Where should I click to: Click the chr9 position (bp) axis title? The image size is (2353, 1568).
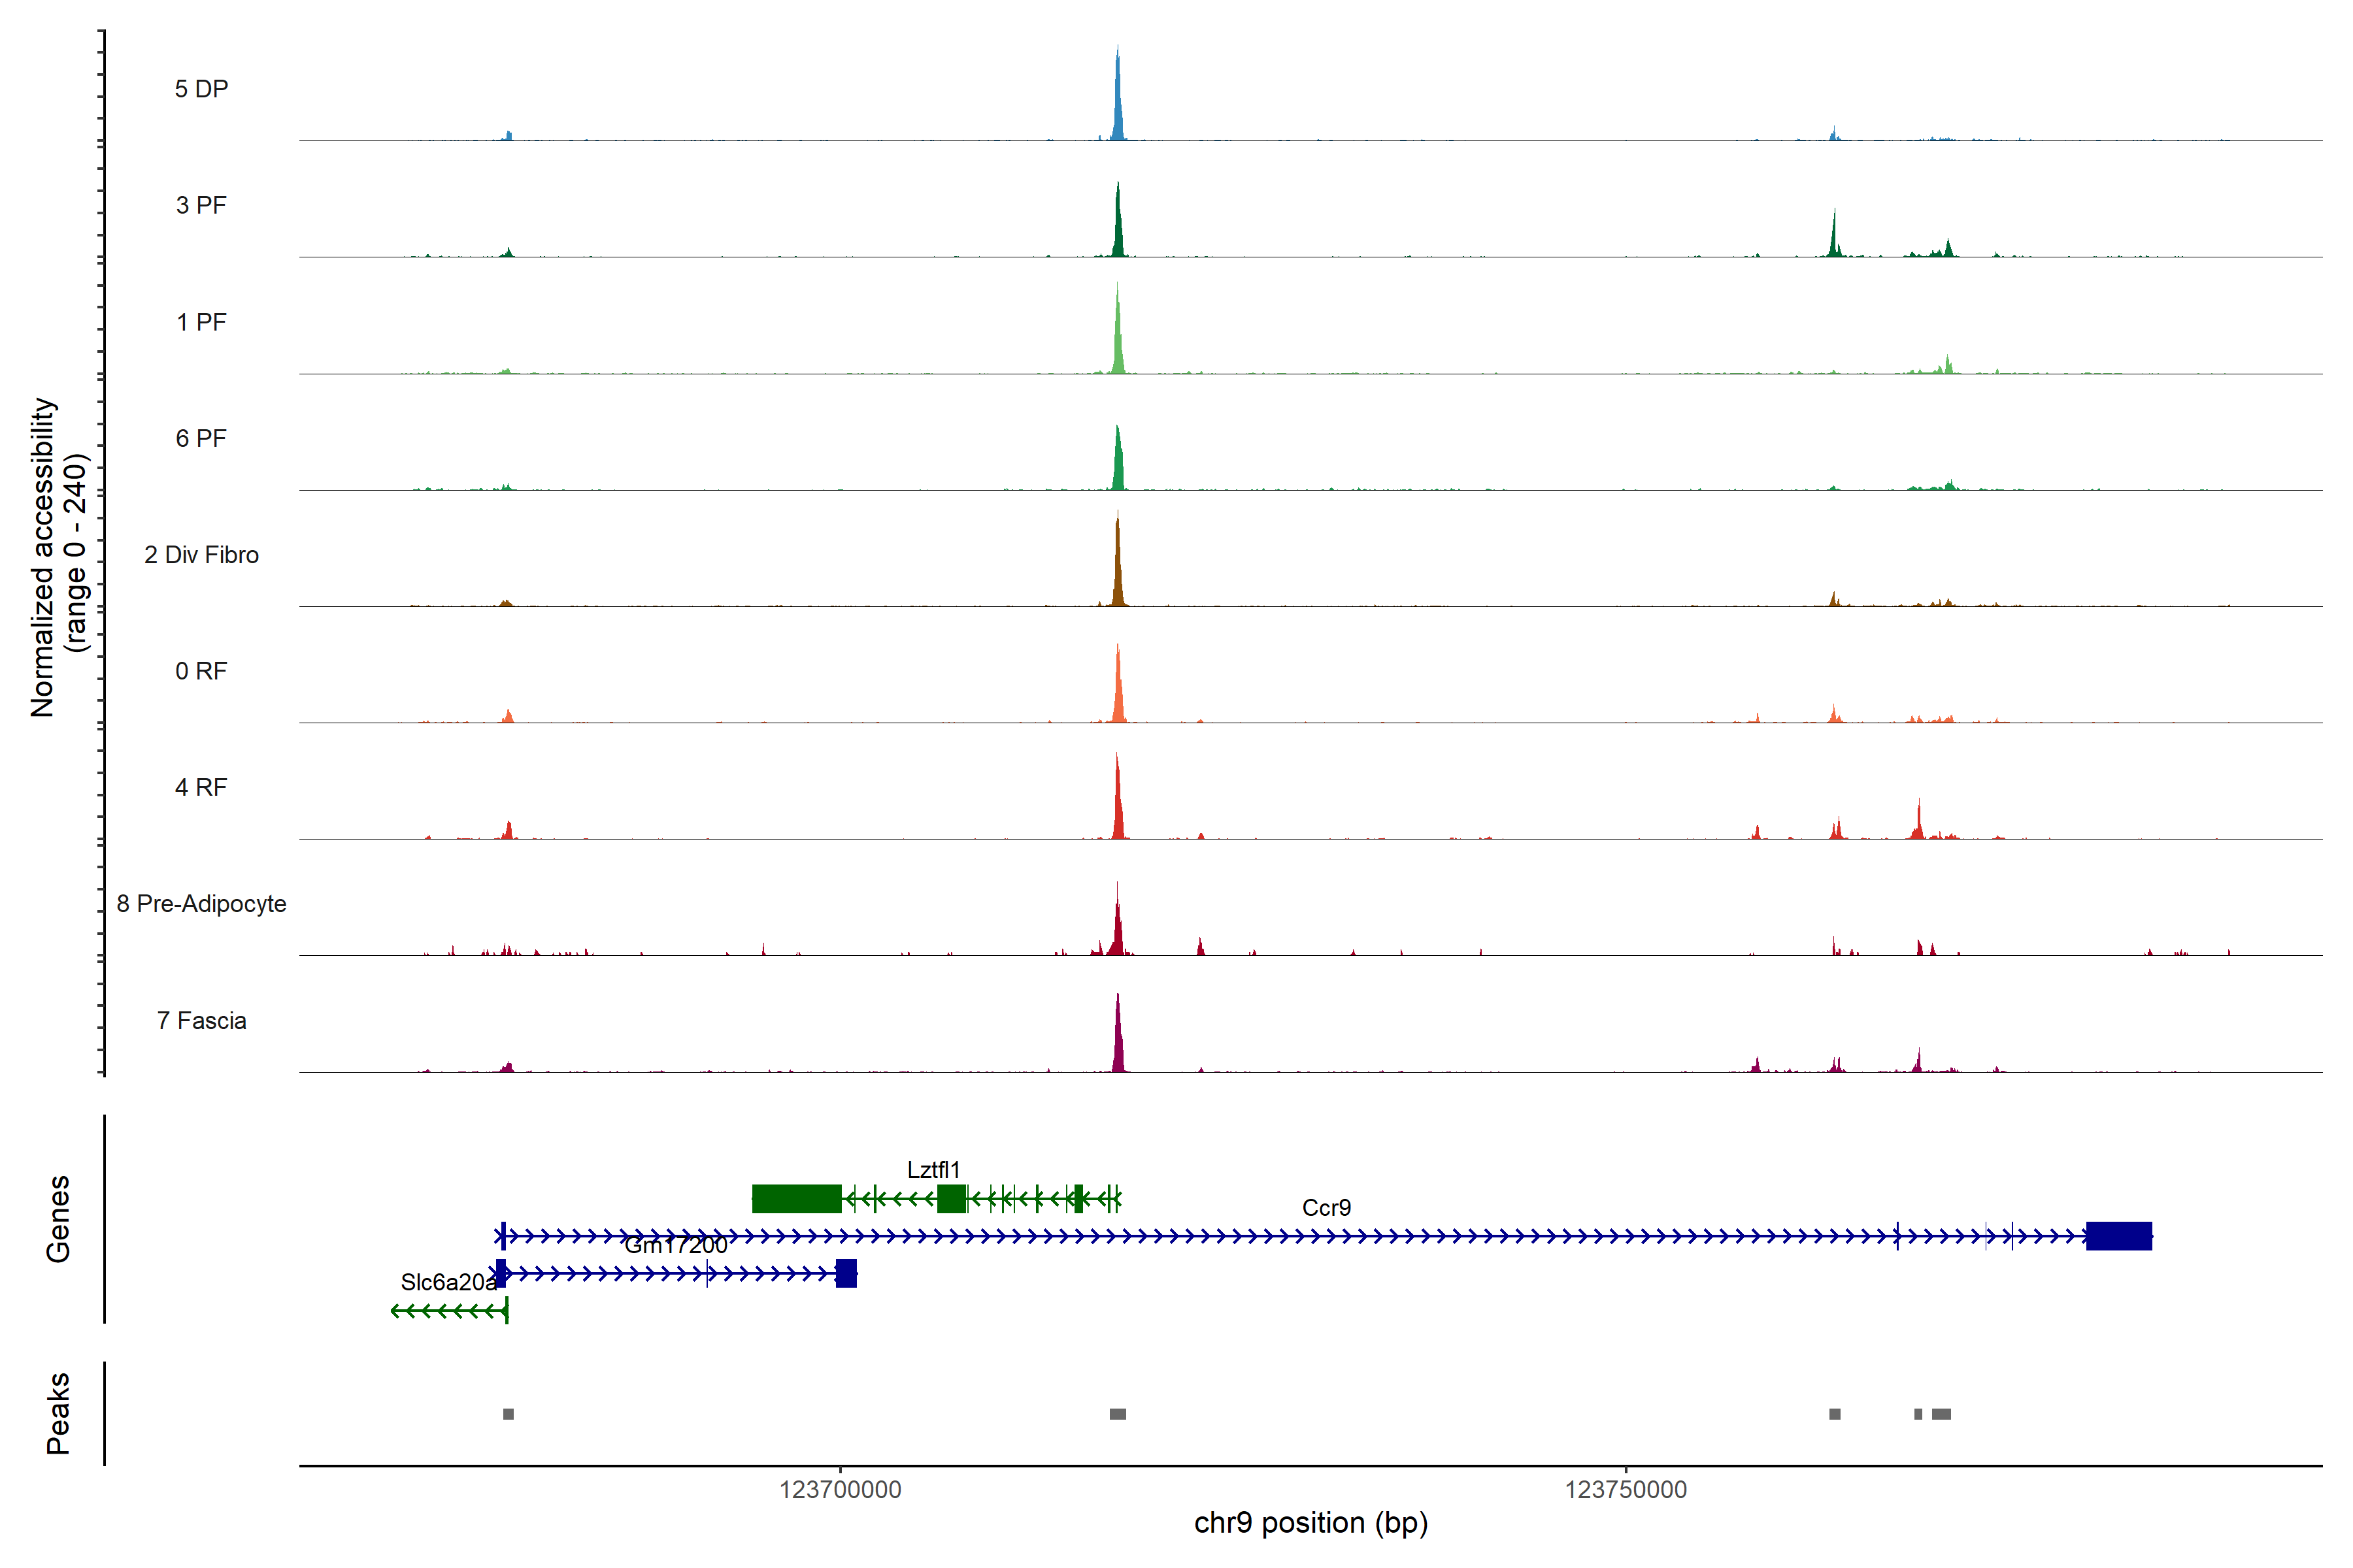pyautogui.click(x=1310, y=1523)
